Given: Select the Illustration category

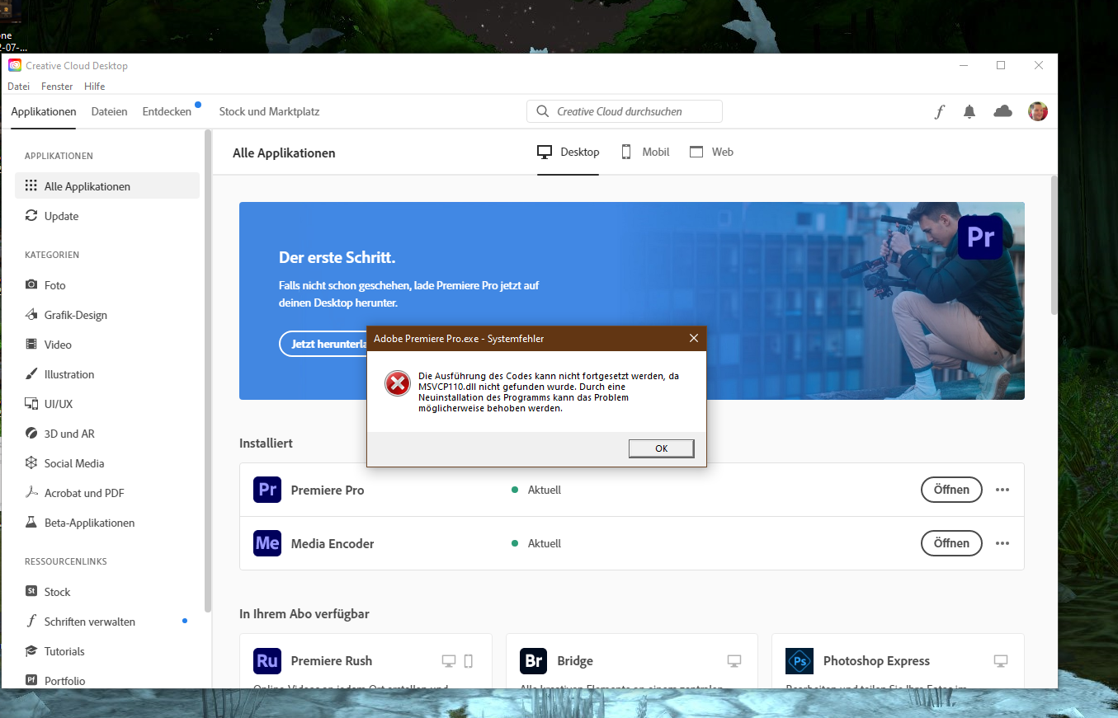Looking at the screenshot, I should pyautogui.click(x=107, y=374).
